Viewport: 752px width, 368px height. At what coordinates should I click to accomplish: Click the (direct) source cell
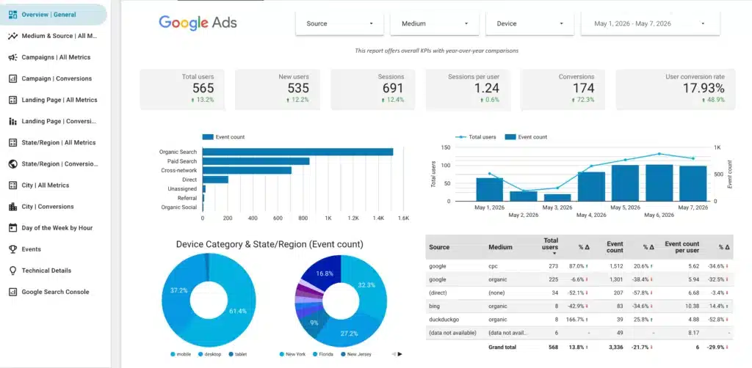[438, 292]
